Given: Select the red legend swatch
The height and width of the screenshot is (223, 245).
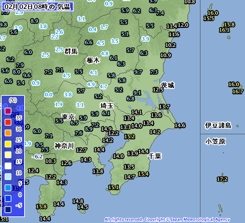Looking at the screenshot, I should [x=8, y=122].
